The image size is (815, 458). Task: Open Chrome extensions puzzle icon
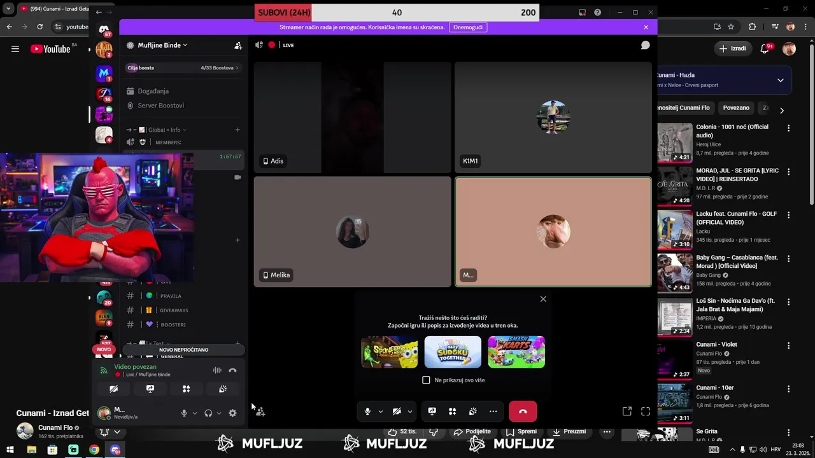click(x=752, y=27)
